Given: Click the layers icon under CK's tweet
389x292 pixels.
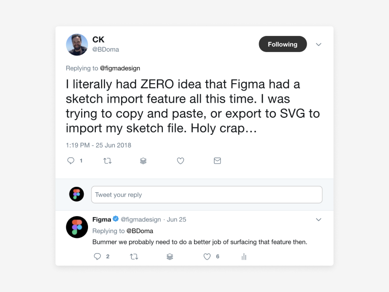Looking at the screenshot, I should coord(143,161).
